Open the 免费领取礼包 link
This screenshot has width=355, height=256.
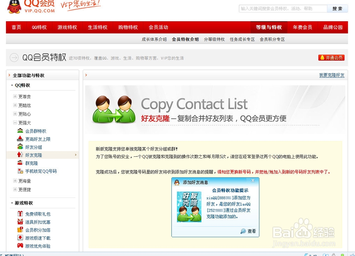tap(38, 214)
